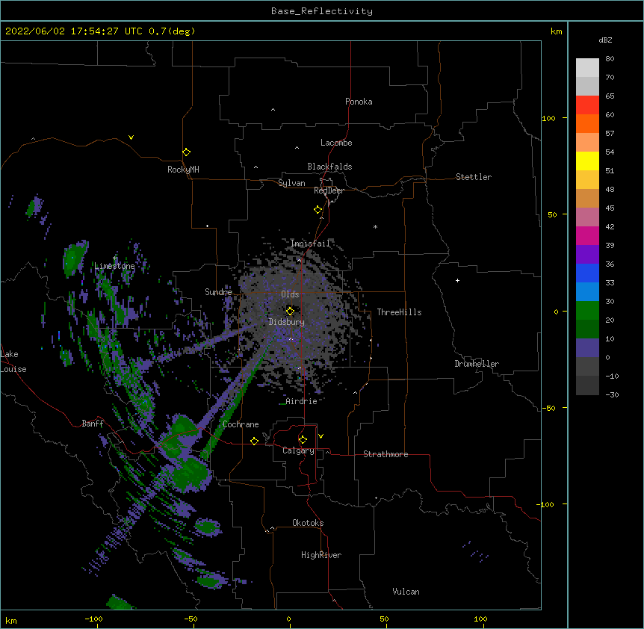
Task: Click the Base_Reflectivity title
Action: (x=322, y=11)
